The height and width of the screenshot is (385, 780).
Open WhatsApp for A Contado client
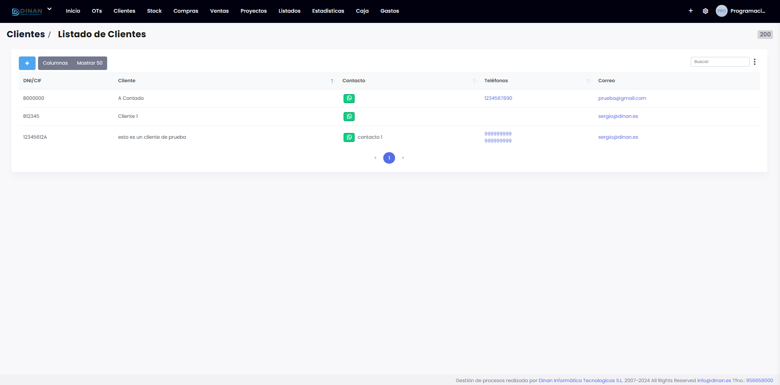349,98
